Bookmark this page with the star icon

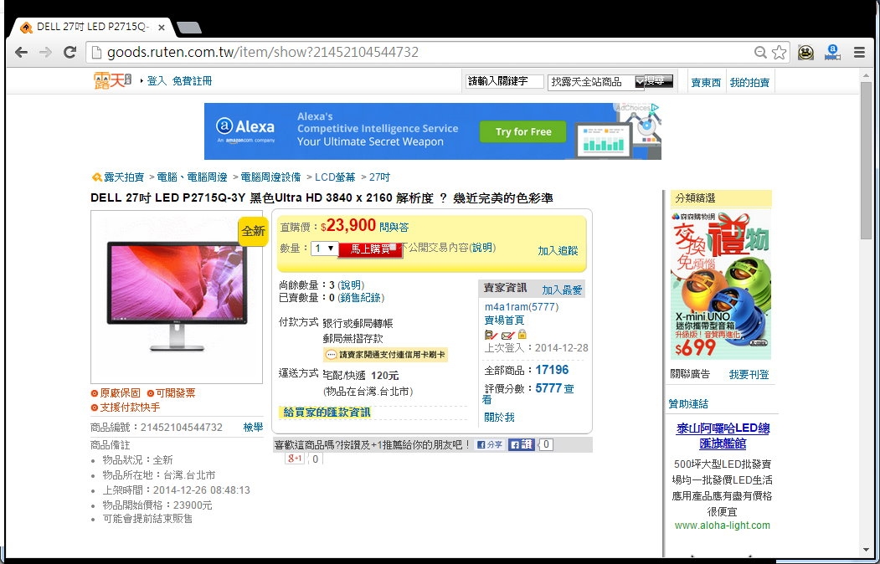pyautogui.click(x=779, y=53)
